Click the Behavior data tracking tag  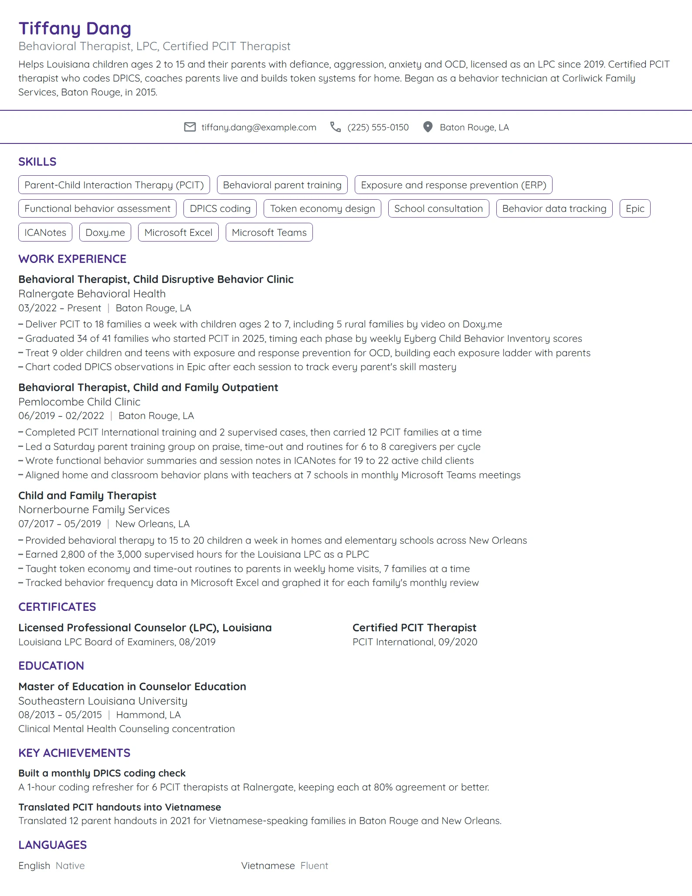(554, 208)
